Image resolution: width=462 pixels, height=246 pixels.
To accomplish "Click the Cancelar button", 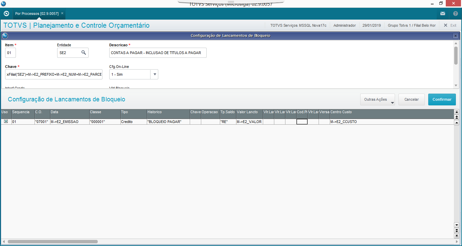I will pos(412,99).
